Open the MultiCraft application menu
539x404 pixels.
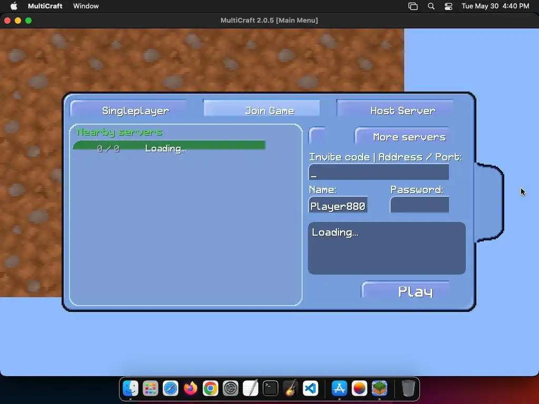coord(45,6)
